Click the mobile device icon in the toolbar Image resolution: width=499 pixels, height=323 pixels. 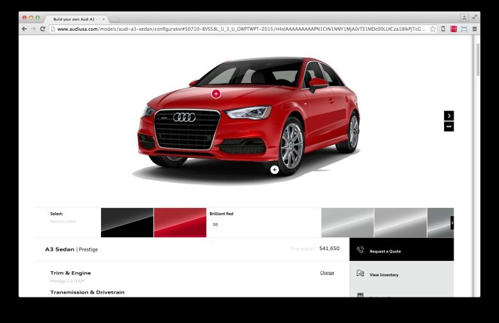443,29
